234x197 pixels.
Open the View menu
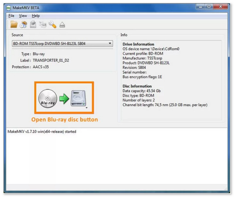tap(23, 16)
